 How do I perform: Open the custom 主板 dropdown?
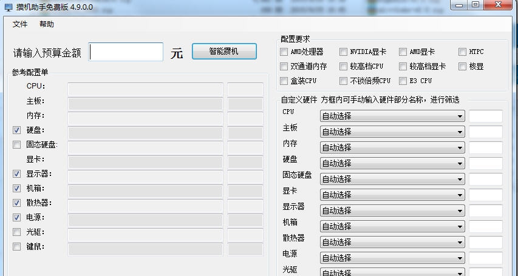(x=392, y=132)
